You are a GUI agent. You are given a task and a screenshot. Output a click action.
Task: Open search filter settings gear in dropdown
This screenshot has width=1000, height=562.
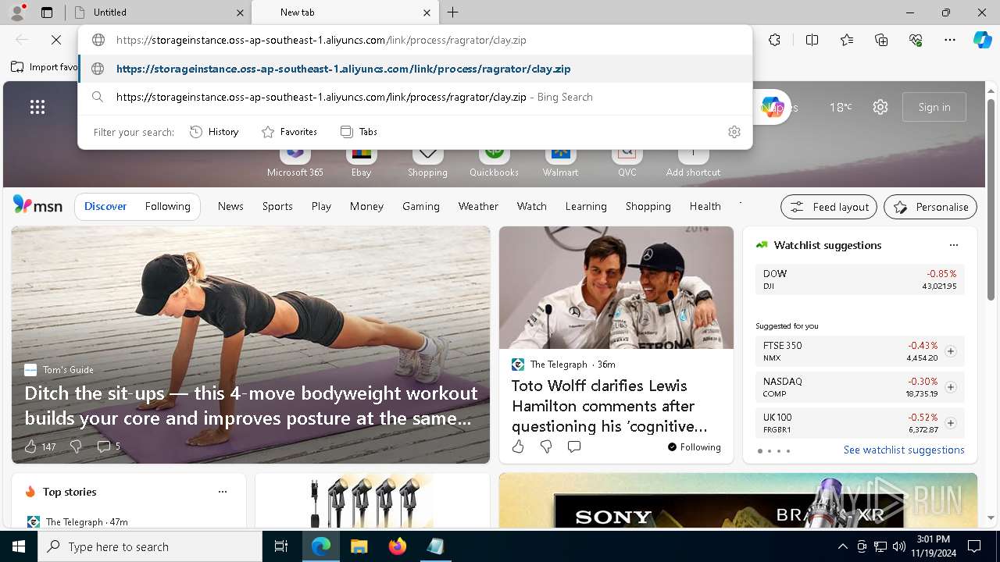[734, 132]
